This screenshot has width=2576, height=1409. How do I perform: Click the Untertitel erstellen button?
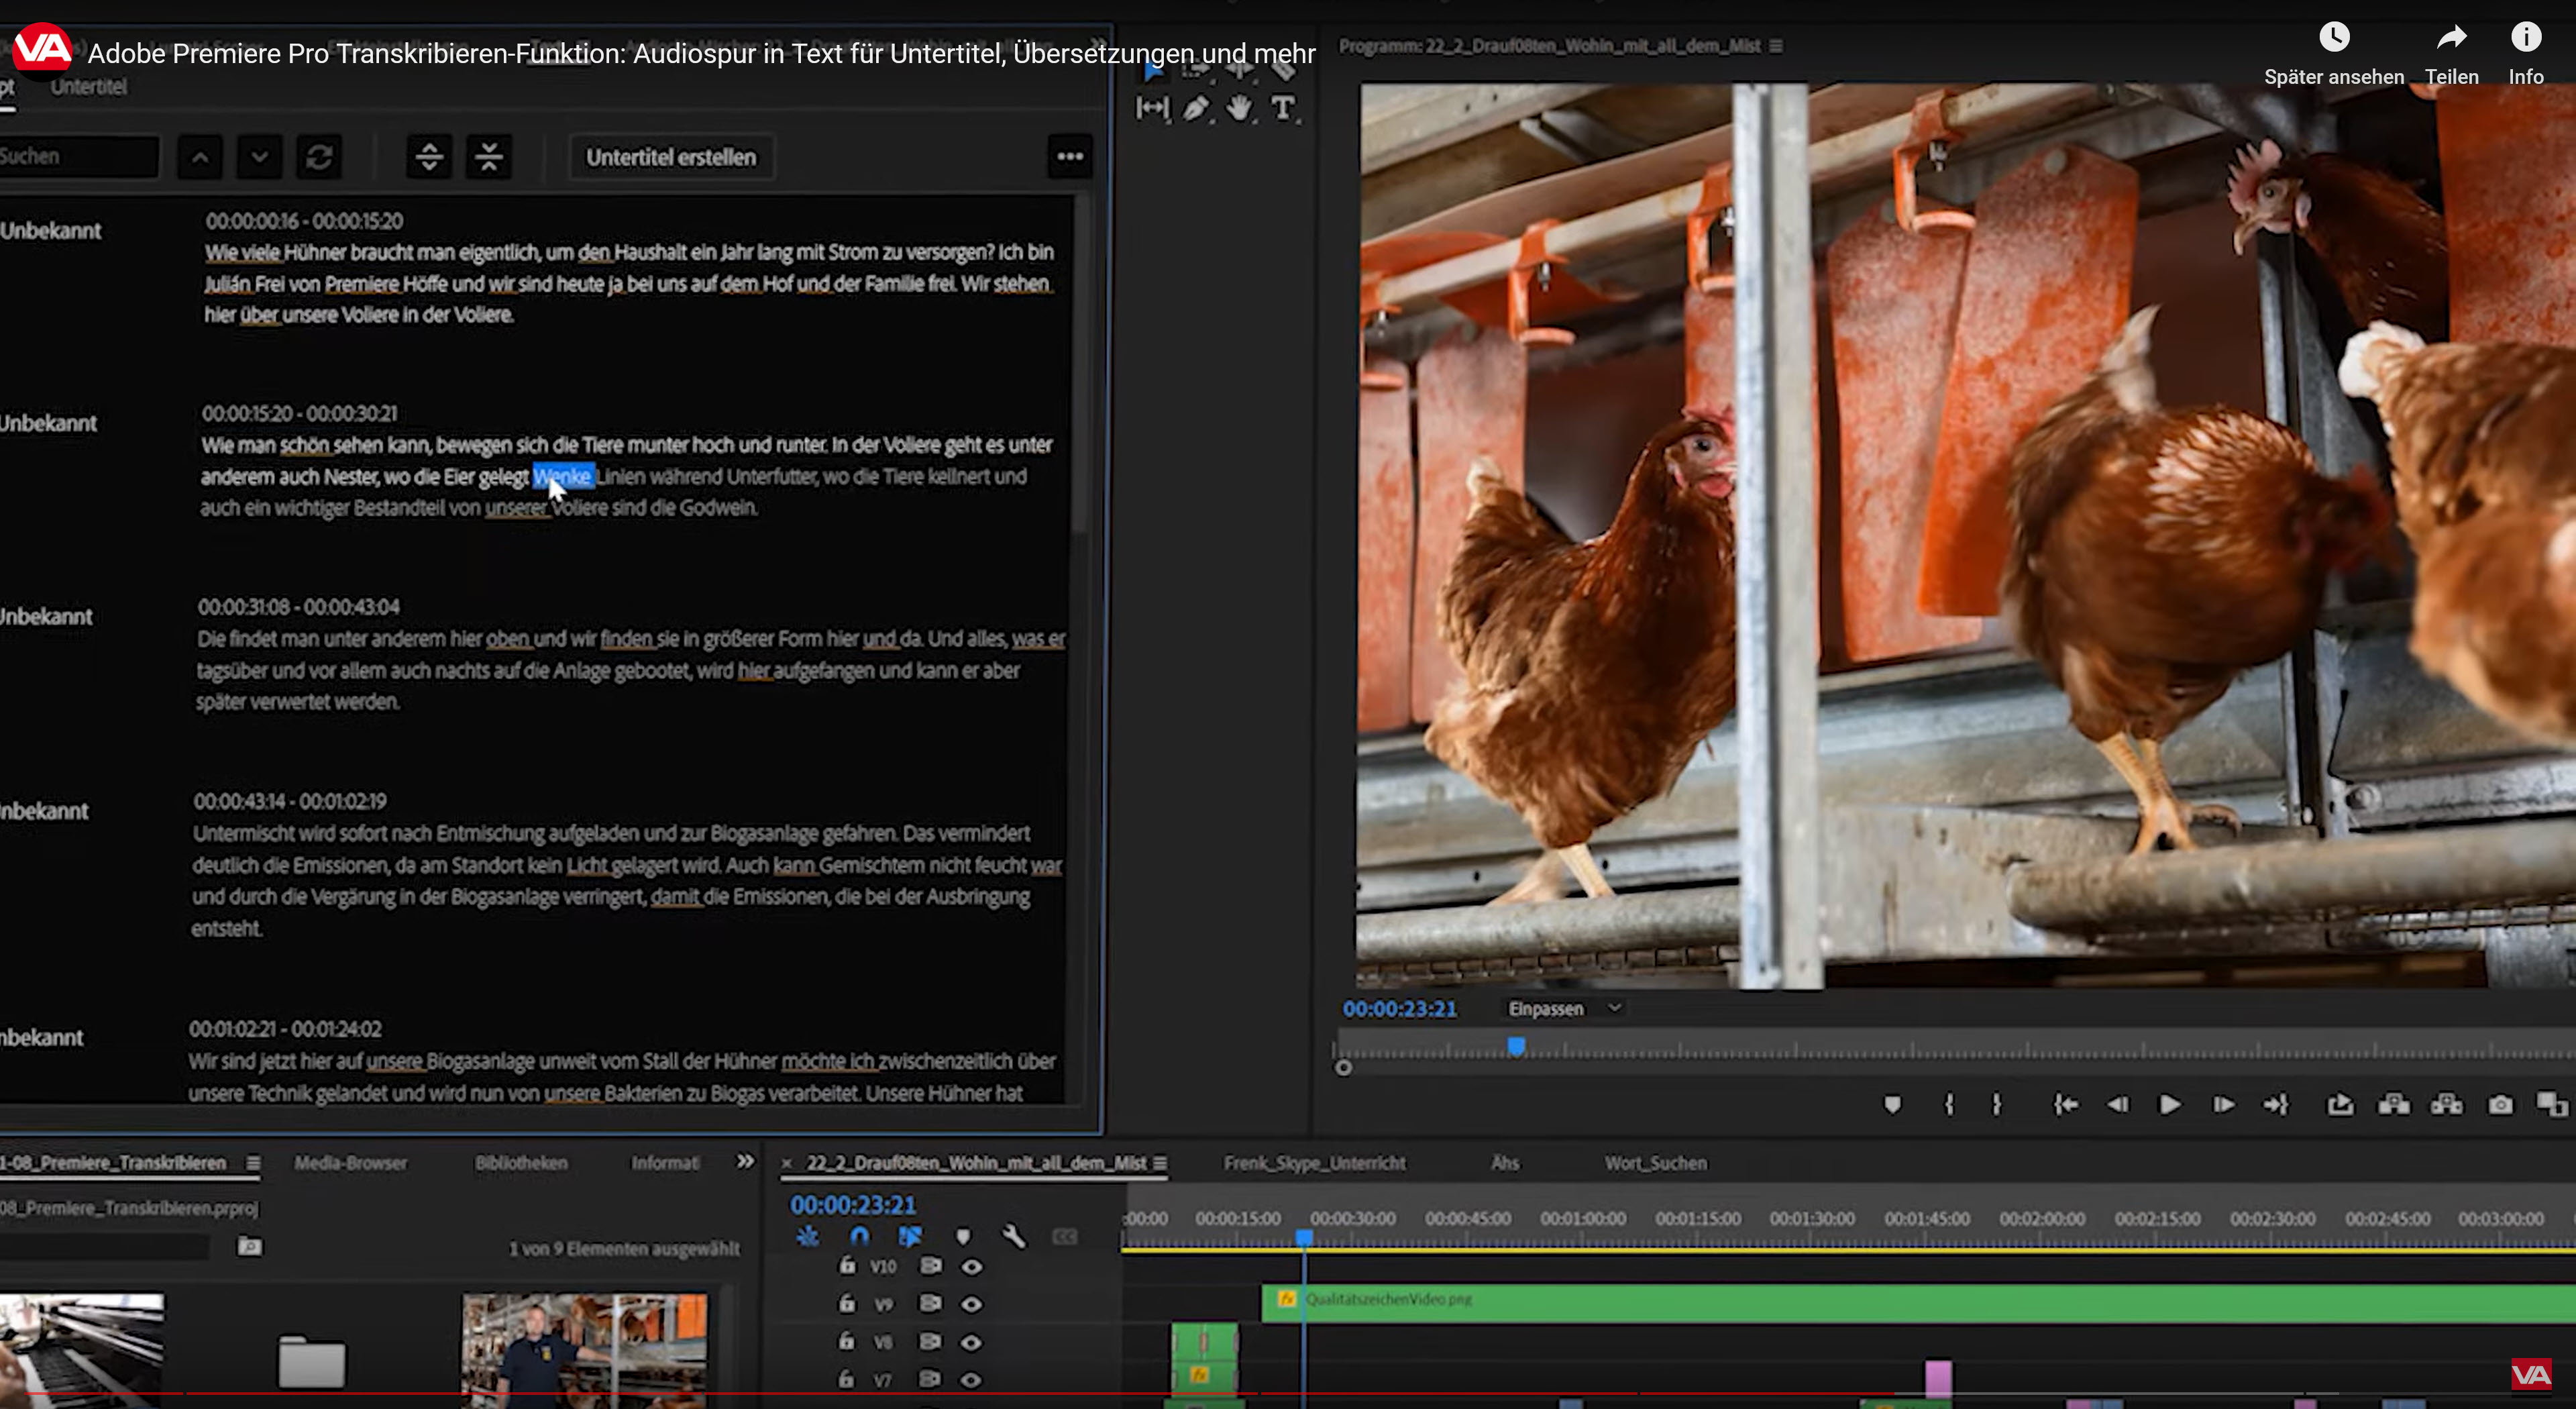click(x=671, y=157)
